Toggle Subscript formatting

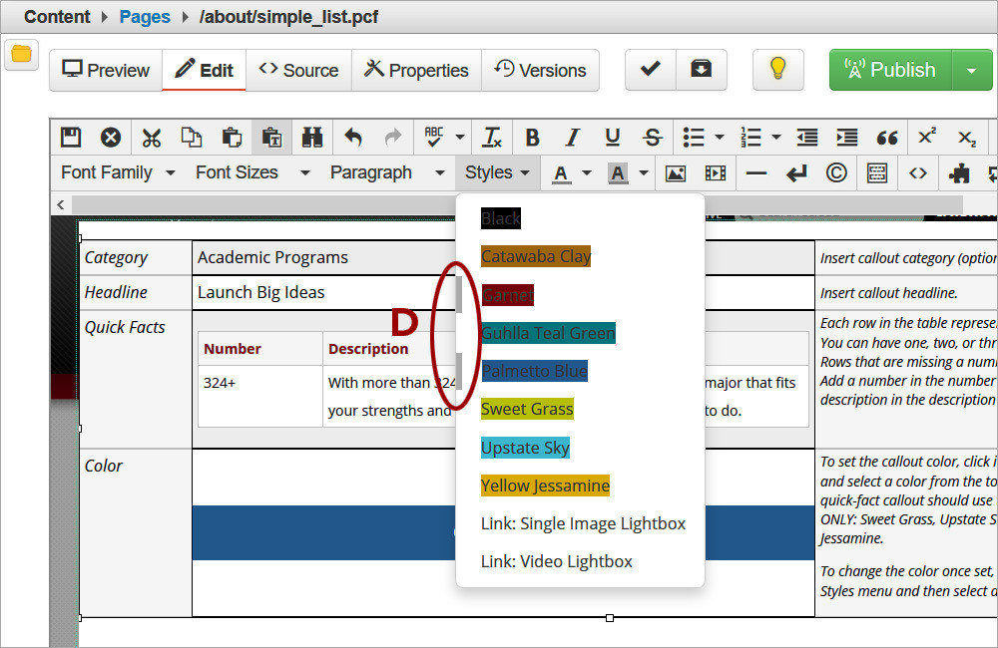(x=967, y=138)
